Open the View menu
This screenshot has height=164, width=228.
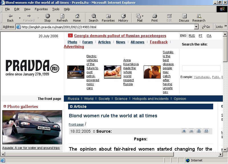point(27,9)
